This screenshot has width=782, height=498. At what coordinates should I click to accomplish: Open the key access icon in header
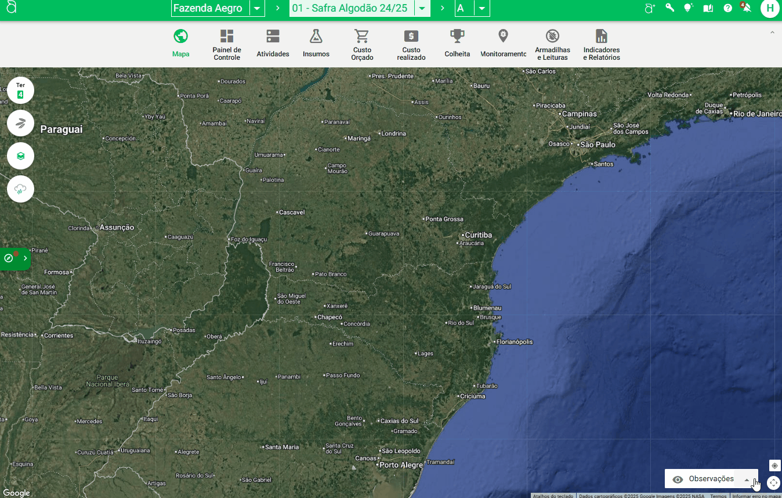tap(669, 8)
